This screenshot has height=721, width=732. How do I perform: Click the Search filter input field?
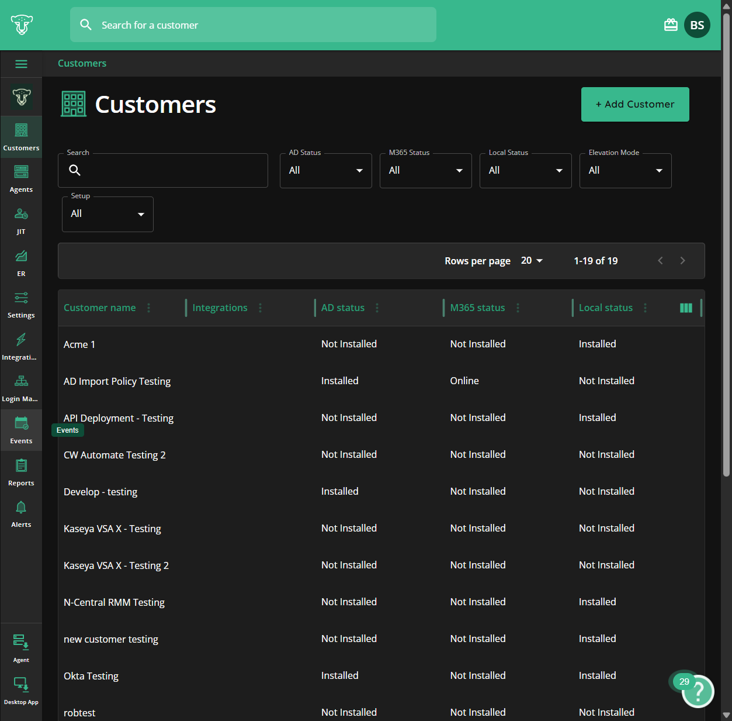[x=163, y=170]
